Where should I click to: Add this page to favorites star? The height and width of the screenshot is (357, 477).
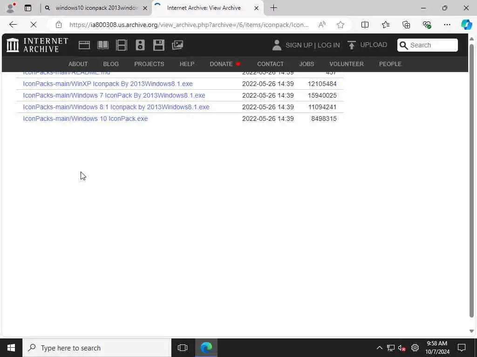click(341, 25)
